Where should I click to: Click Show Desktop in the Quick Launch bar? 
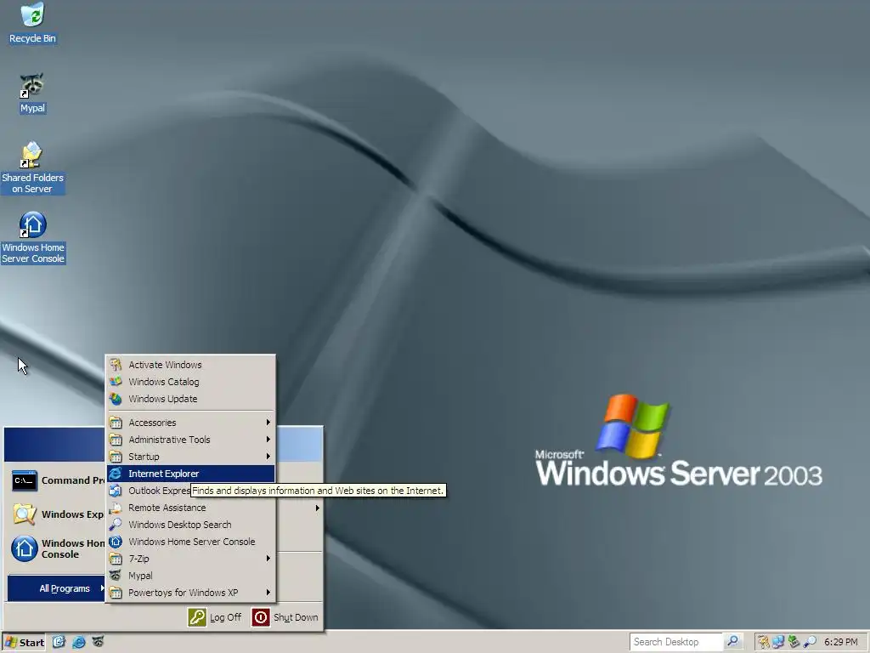pos(59,642)
